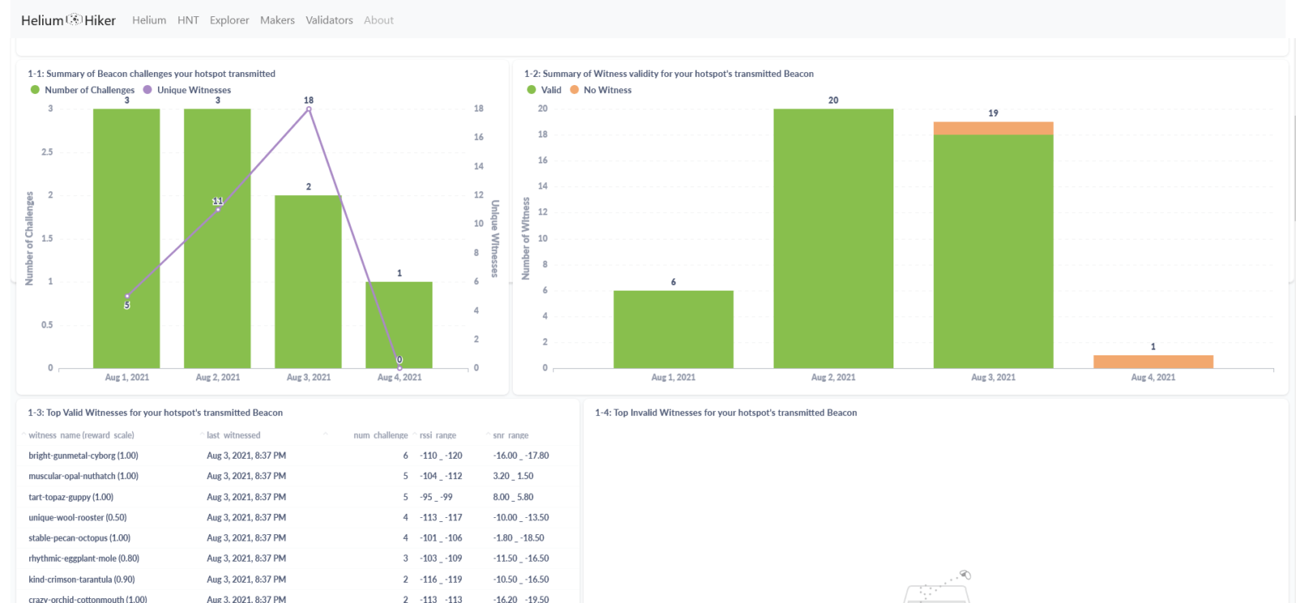
Task: Click the Aug 2 unique witnesses line marker
Action: [x=218, y=210]
